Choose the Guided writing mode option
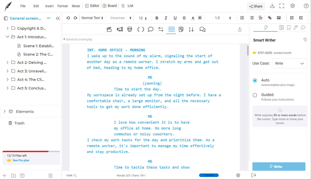 click(255, 95)
